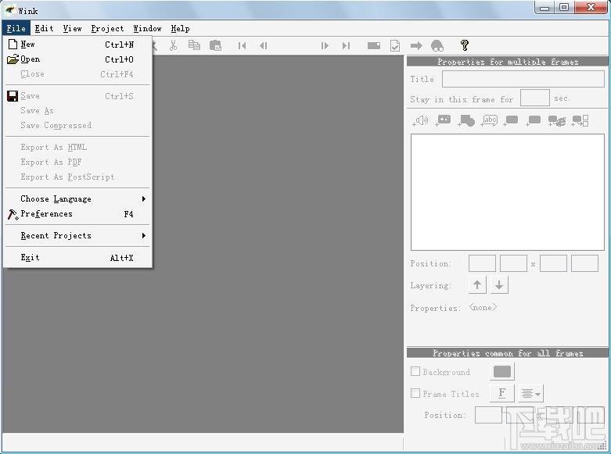The width and height of the screenshot is (611, 454).
Task: Open the title alignment dropdown
Action: [x=530, y=394]
